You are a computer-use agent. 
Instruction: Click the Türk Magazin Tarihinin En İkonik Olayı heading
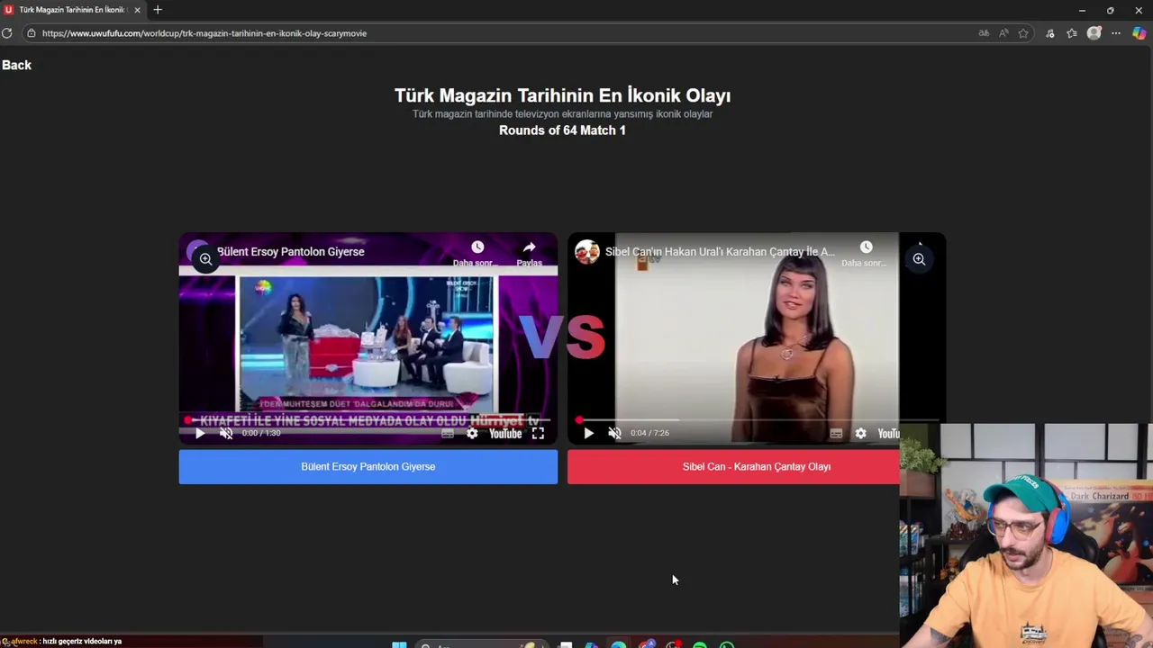point(562,95)
